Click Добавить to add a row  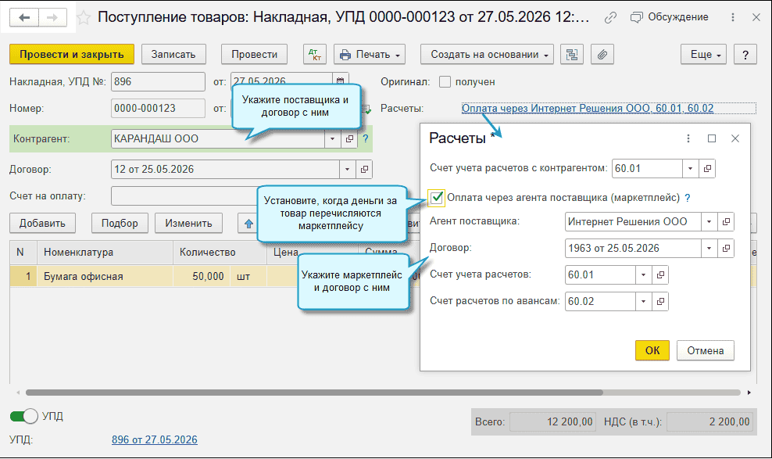tap(42, 223)
